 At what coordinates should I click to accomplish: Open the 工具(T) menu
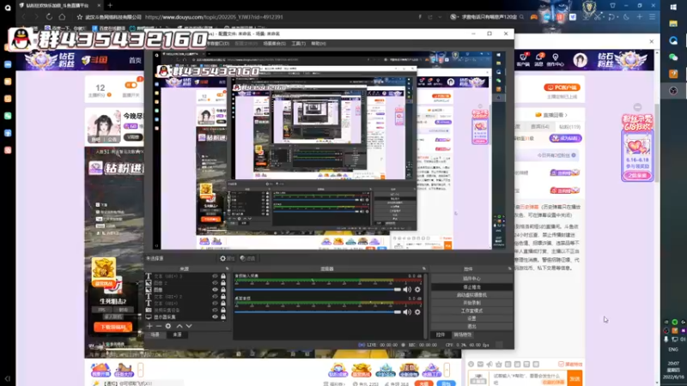pos(298,44)
